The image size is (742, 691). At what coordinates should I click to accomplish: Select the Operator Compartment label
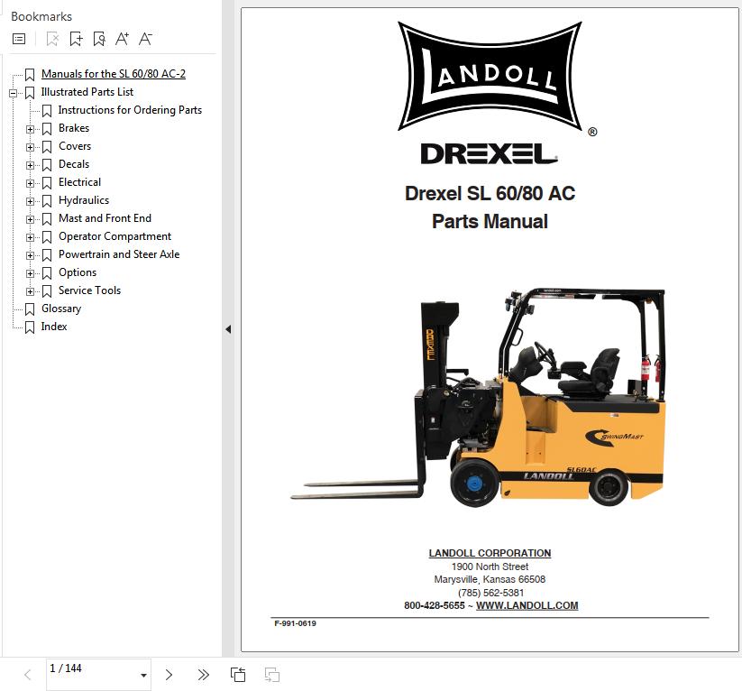click(115, 235)
